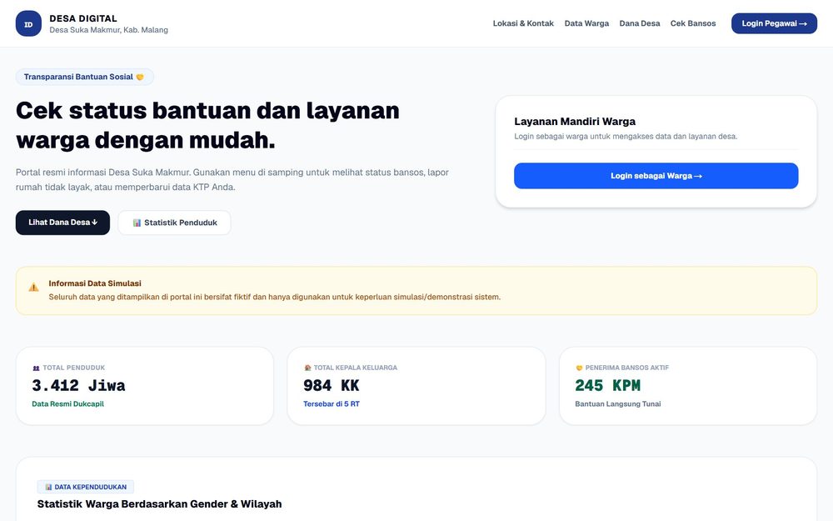Click 'Tersebar di 5 RT' text
The width and height of the screenshot is (833, 521).
(x=332, y=404)
